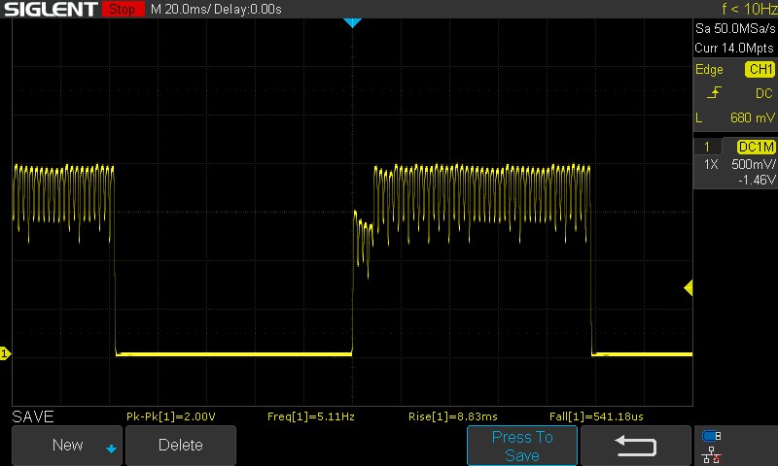The width and height of the screenshot is (778, 466).
Task: Click the rising edge slope icon
Action: (x=714, y=92)
